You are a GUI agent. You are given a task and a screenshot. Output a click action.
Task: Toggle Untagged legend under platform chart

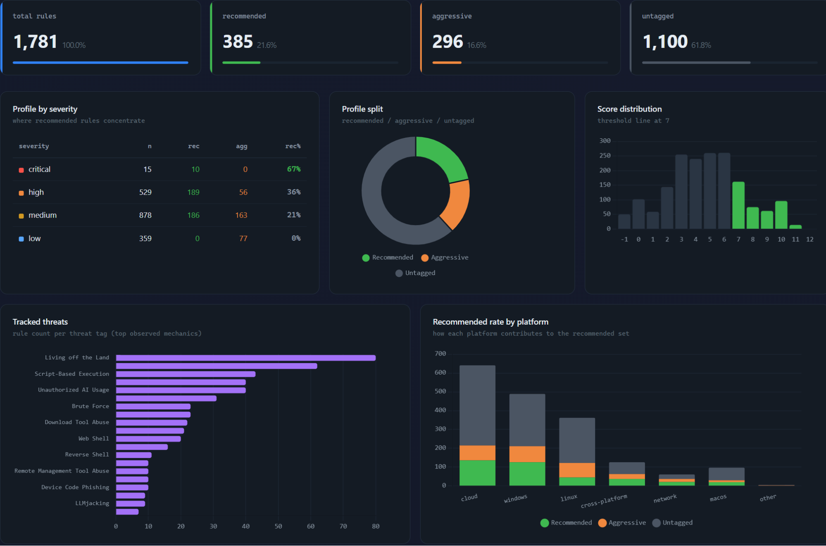pos(672,522)
